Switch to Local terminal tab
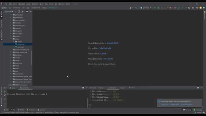This screenshot has width=206, height=116. [122, 88]
